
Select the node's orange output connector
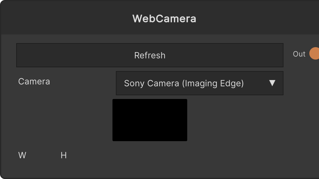click(314, 53)
